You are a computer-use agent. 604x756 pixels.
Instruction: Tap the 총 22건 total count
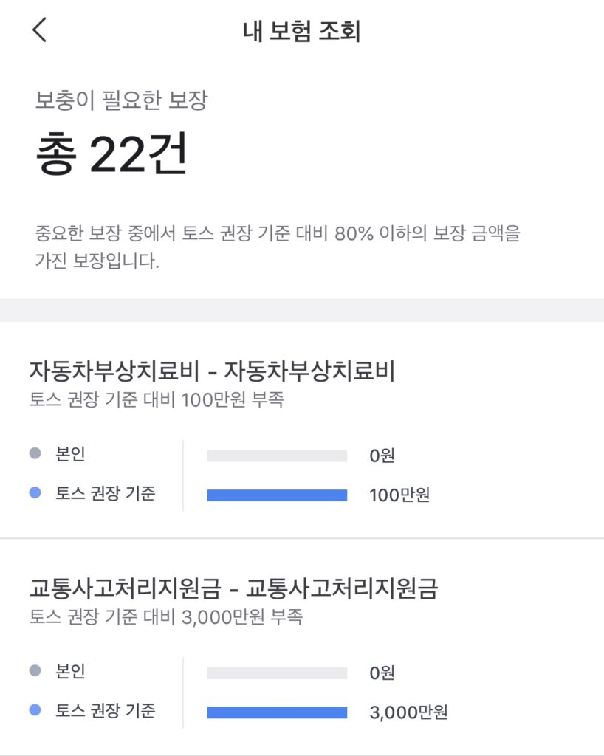pyautogui.click(x=111, y=154)
